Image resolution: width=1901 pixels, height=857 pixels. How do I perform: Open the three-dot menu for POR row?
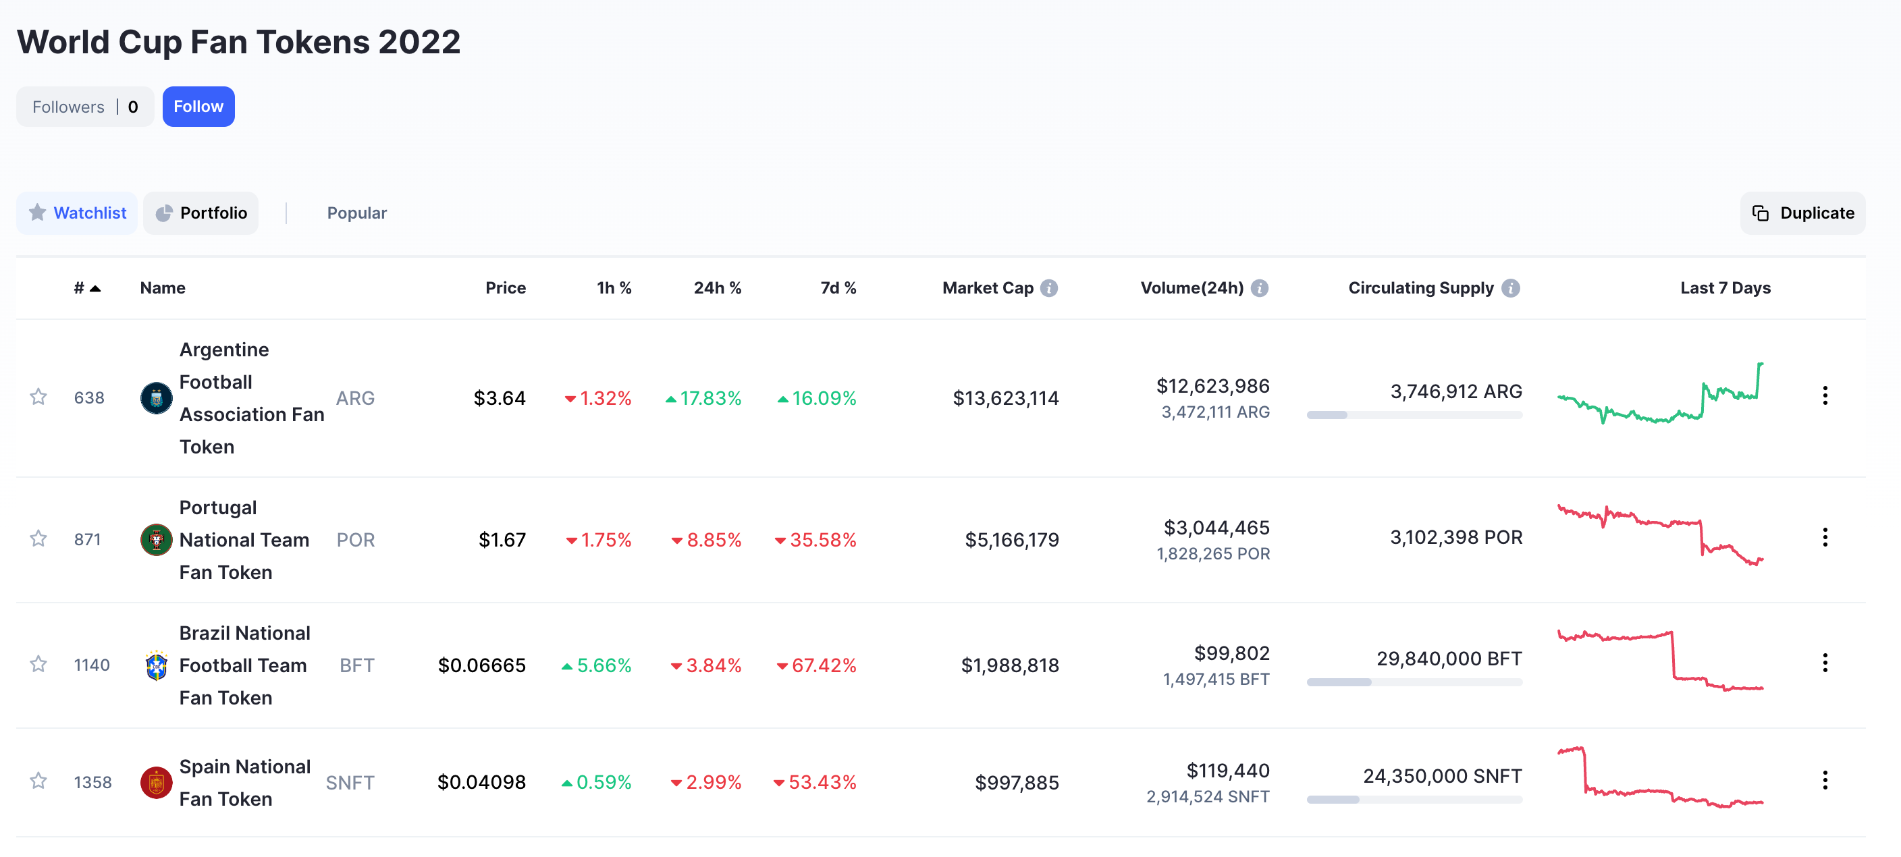[1825, 538]
